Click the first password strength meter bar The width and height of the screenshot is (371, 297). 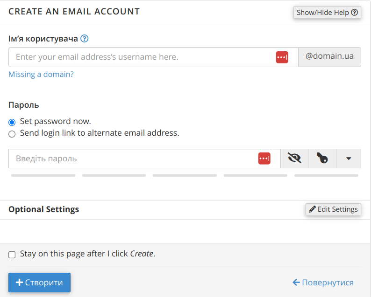click(43, 176)
